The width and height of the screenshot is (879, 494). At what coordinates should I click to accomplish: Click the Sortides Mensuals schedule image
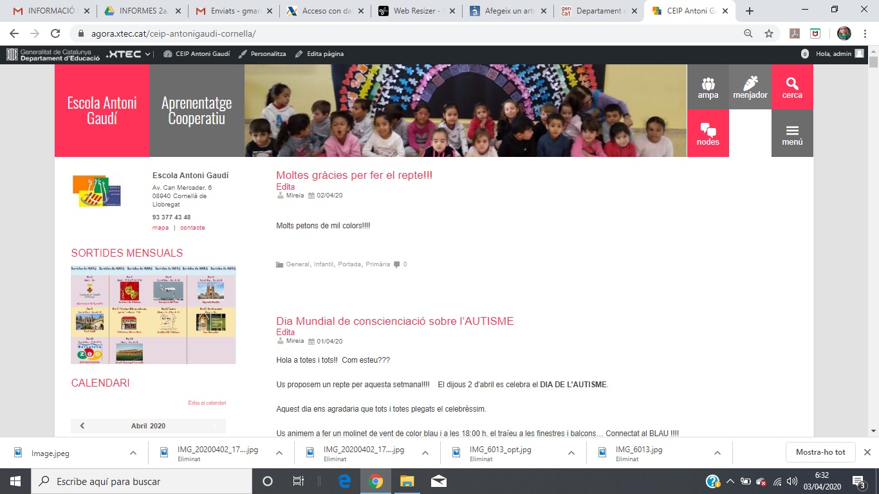(x=153, y=315)
